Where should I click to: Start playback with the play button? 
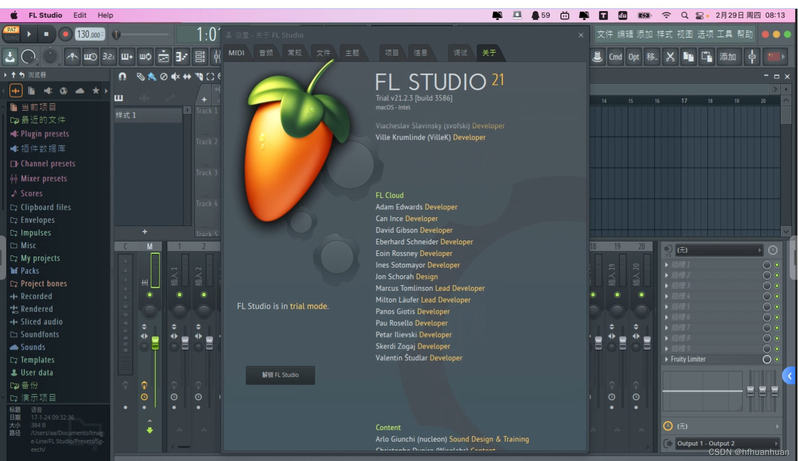(29, 34)
